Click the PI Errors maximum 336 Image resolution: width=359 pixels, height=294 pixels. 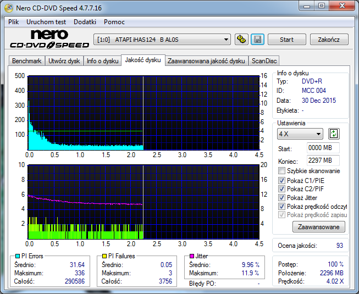80,273
